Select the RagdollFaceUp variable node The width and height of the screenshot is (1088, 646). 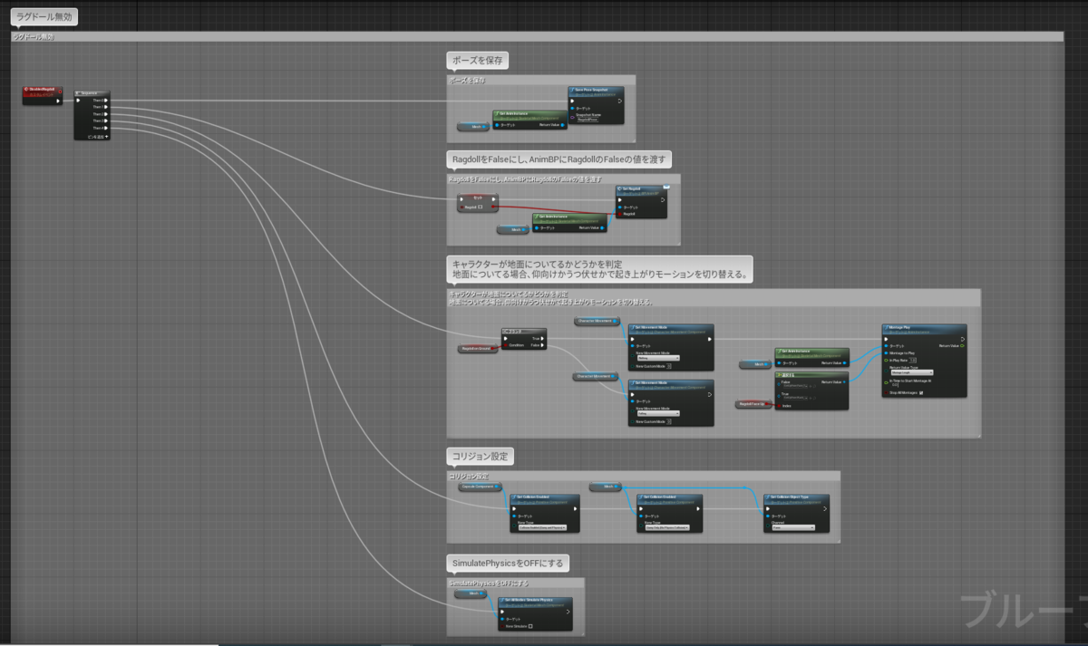(x=753, y=404)
